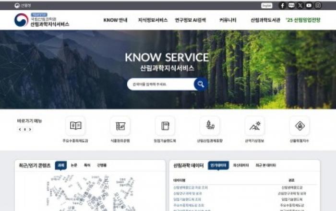The image size is (336, 211).
Task: Open the green '25 forestry outlook link
Action: (303, 20)
